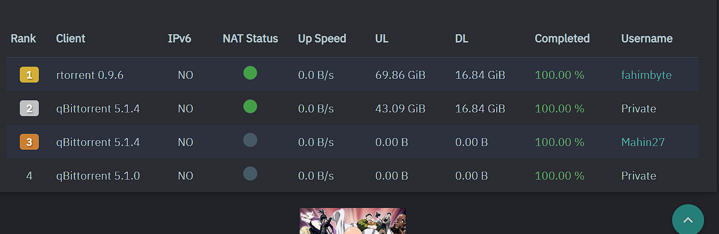Sort by the Rank column header
Image resolution: width=719 pixels, height=234 pixels.
click(x=23, y=38)
